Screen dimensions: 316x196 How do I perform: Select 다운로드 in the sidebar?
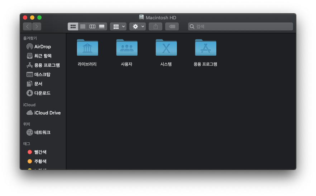(x=38, y=93)
